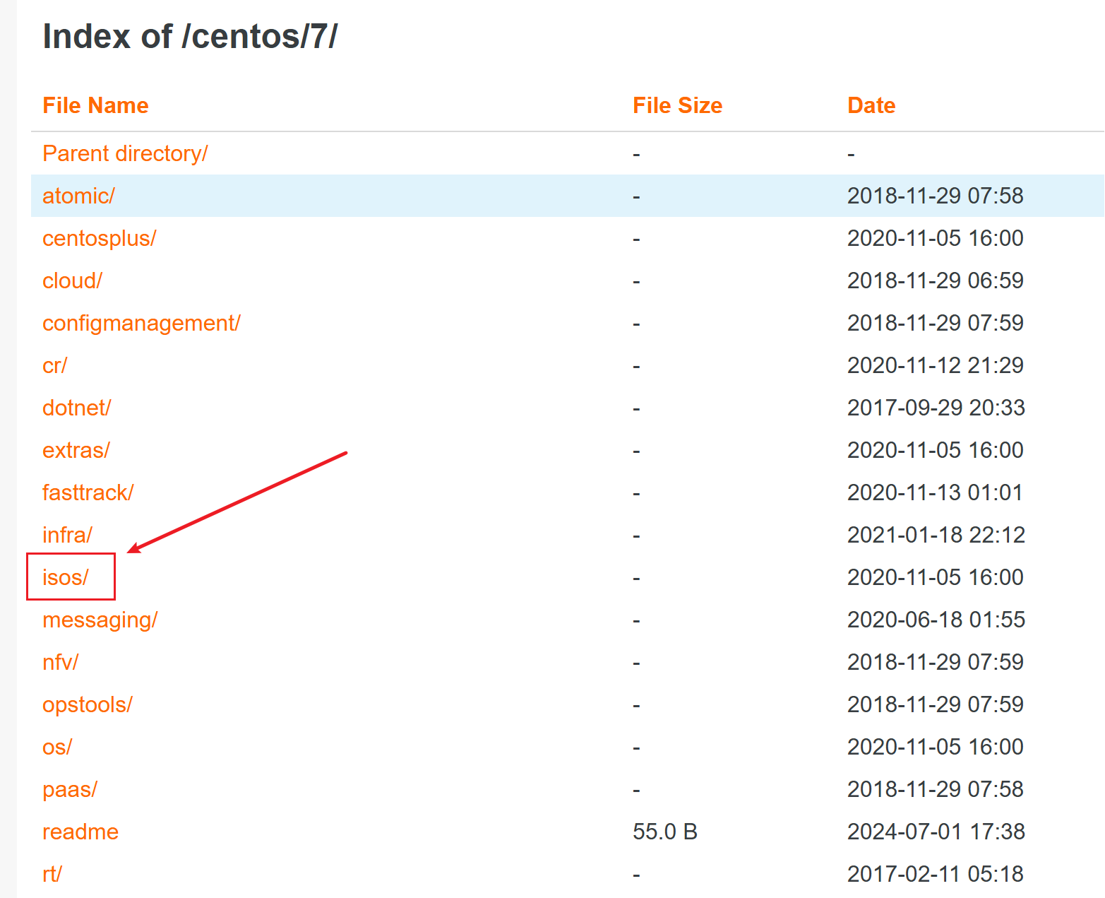
Task: Click date 2020-06-18 01:55 for messaging
Action: point(936,620)
